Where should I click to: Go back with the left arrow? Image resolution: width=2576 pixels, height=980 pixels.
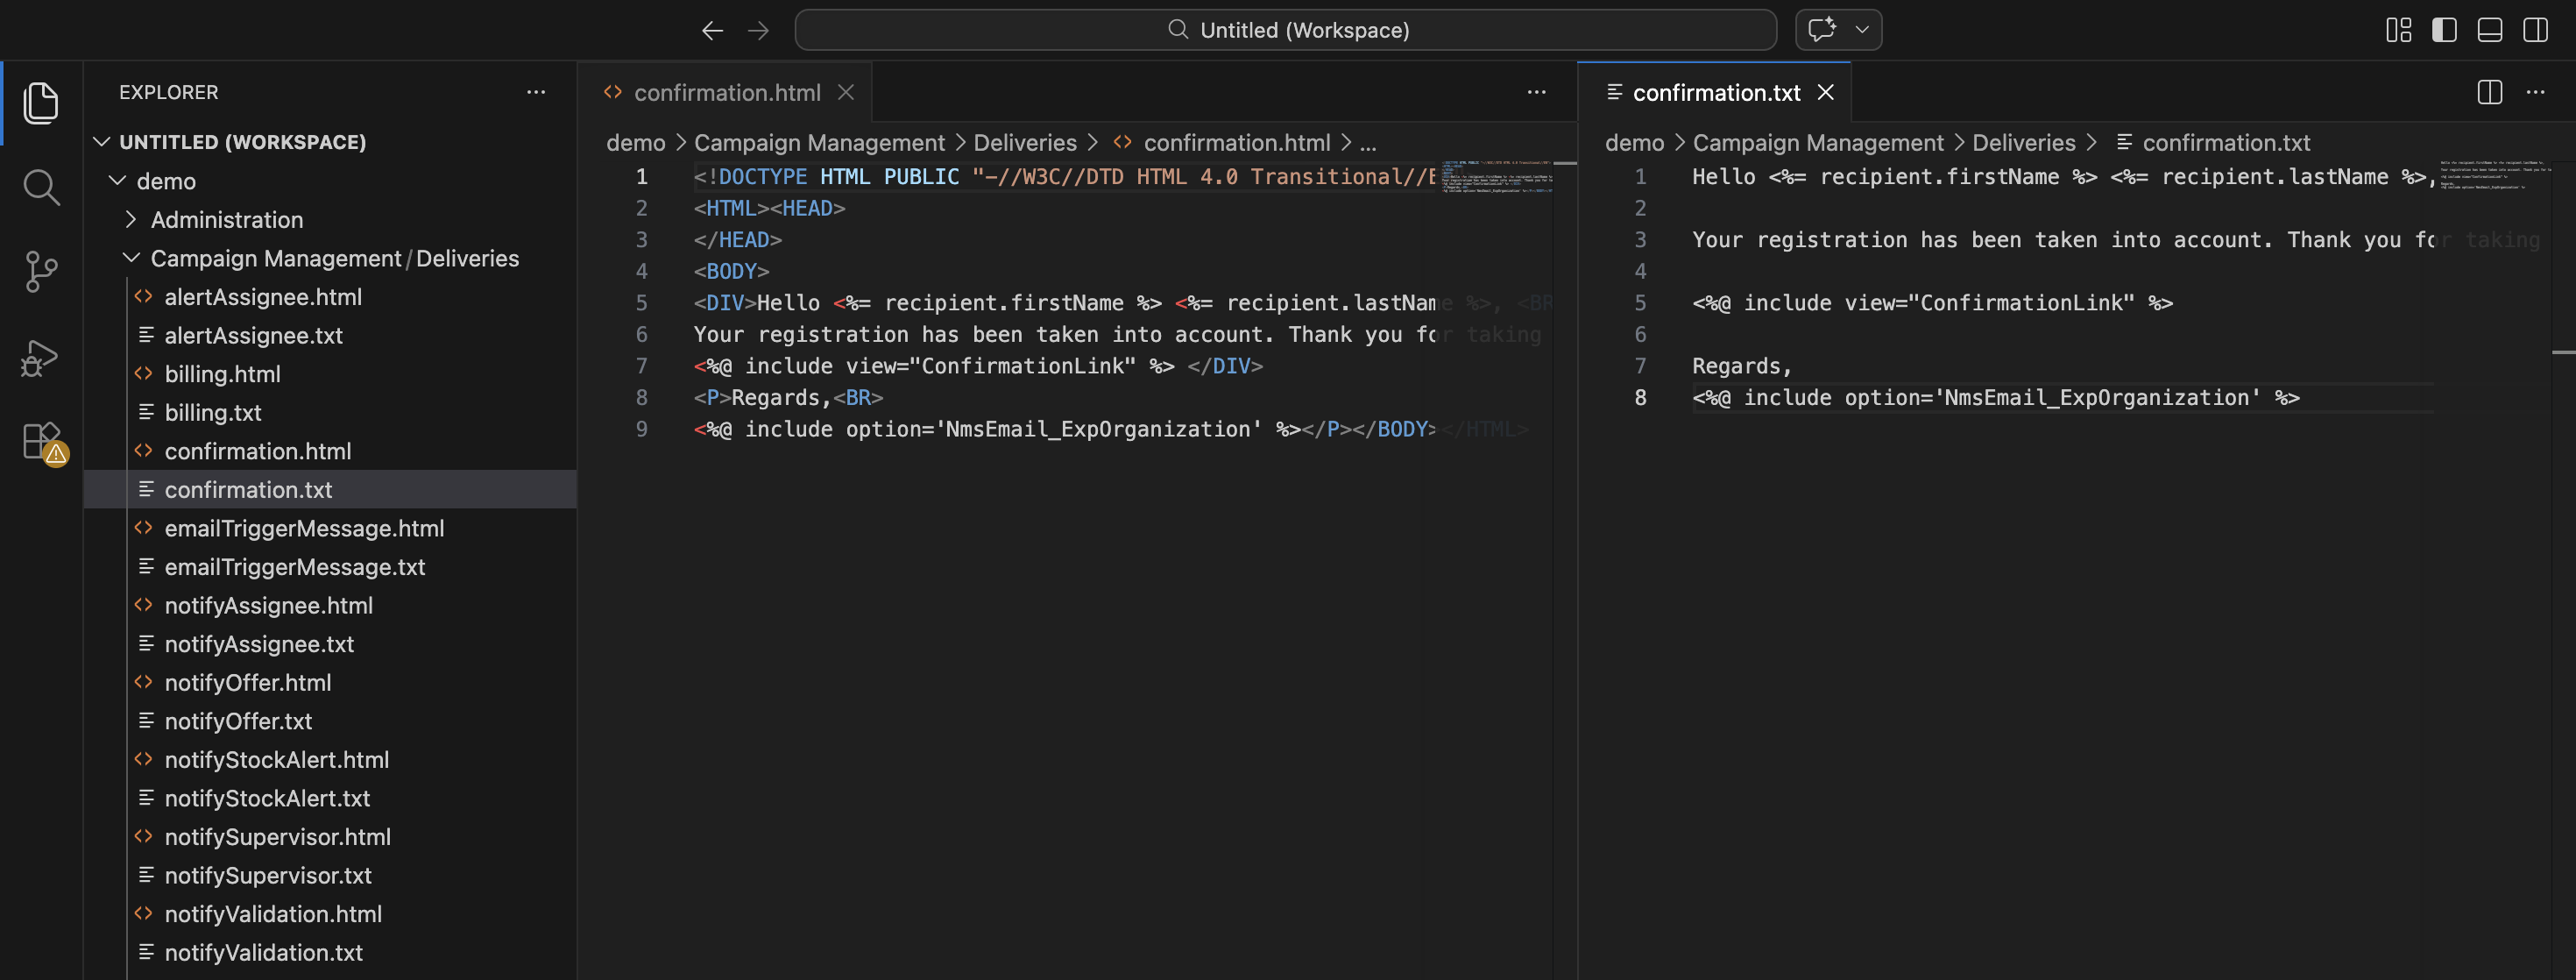click(712, 30)
